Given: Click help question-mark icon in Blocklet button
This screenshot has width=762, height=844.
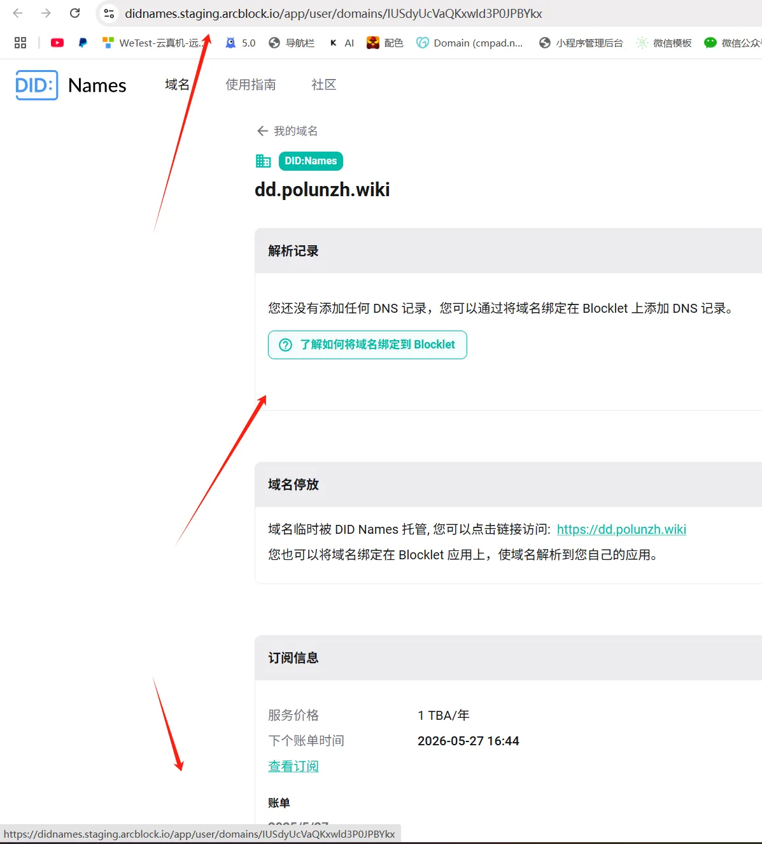Looking at the screenshot, I should [x=286, y=345].
